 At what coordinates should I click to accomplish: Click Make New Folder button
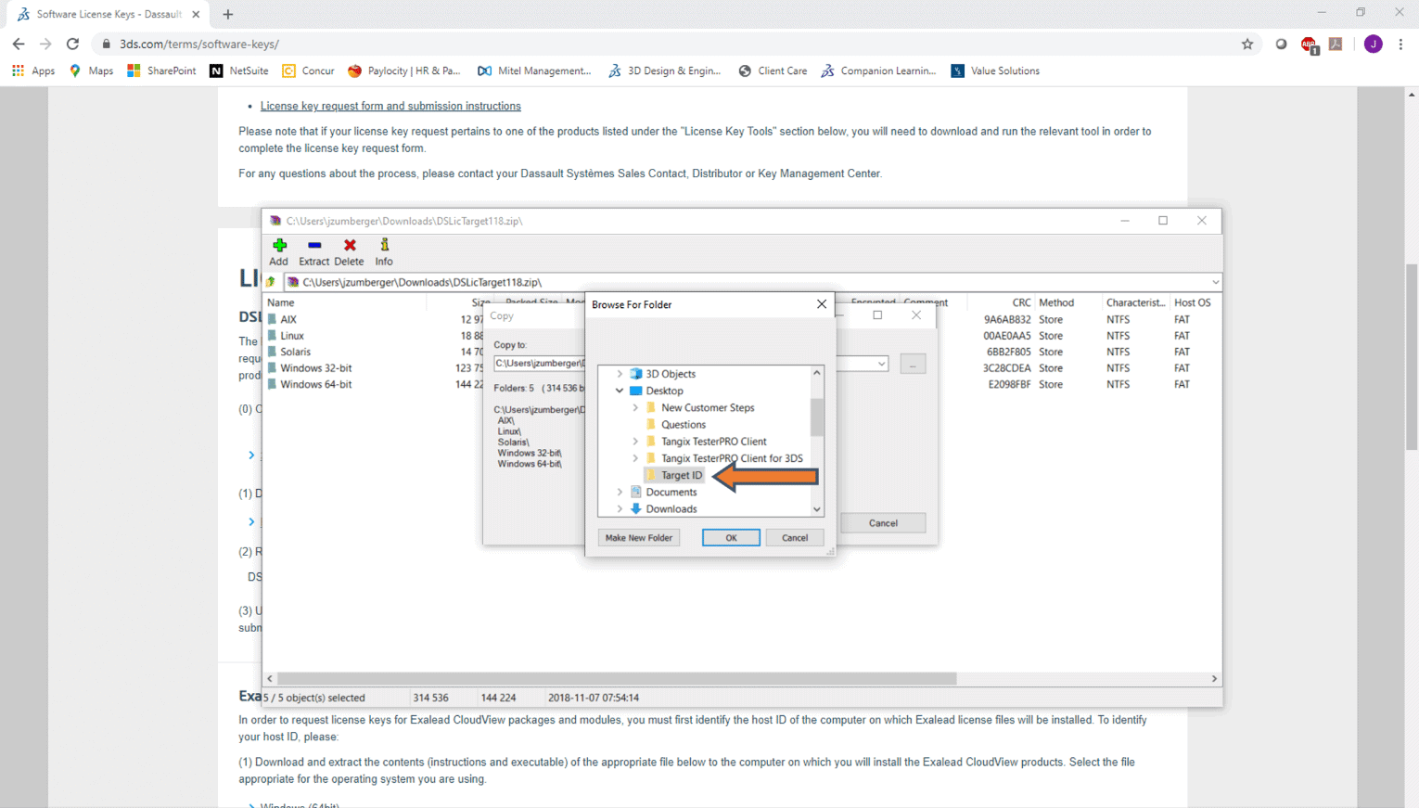(x=638, y=538)
